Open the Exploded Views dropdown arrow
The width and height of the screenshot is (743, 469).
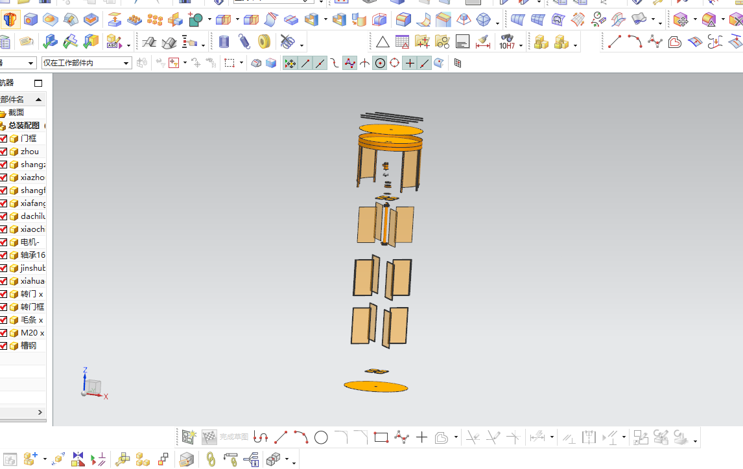coord(287,459)
